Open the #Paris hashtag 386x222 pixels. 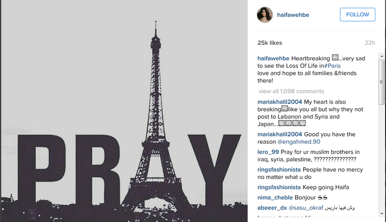coord(332,66)
